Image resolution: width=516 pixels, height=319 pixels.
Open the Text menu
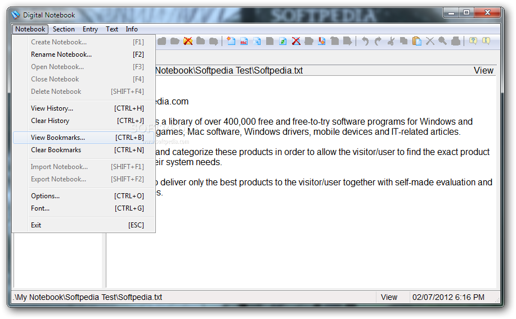pos(112,29)
